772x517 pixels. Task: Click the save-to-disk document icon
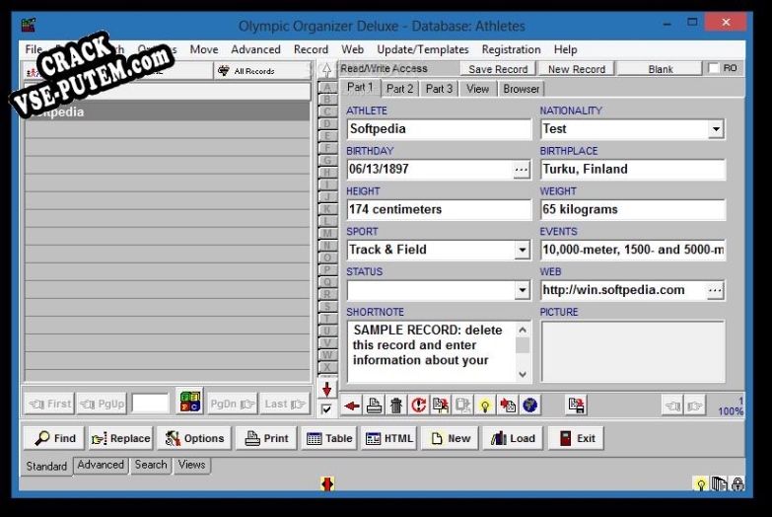tap(576, 406)
